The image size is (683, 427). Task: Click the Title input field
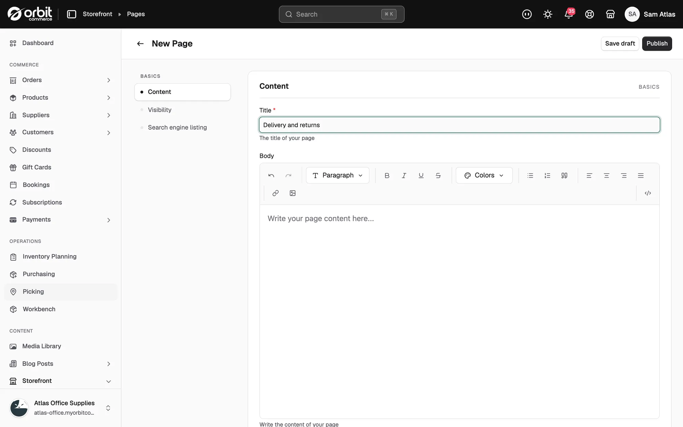coord(459,125)
